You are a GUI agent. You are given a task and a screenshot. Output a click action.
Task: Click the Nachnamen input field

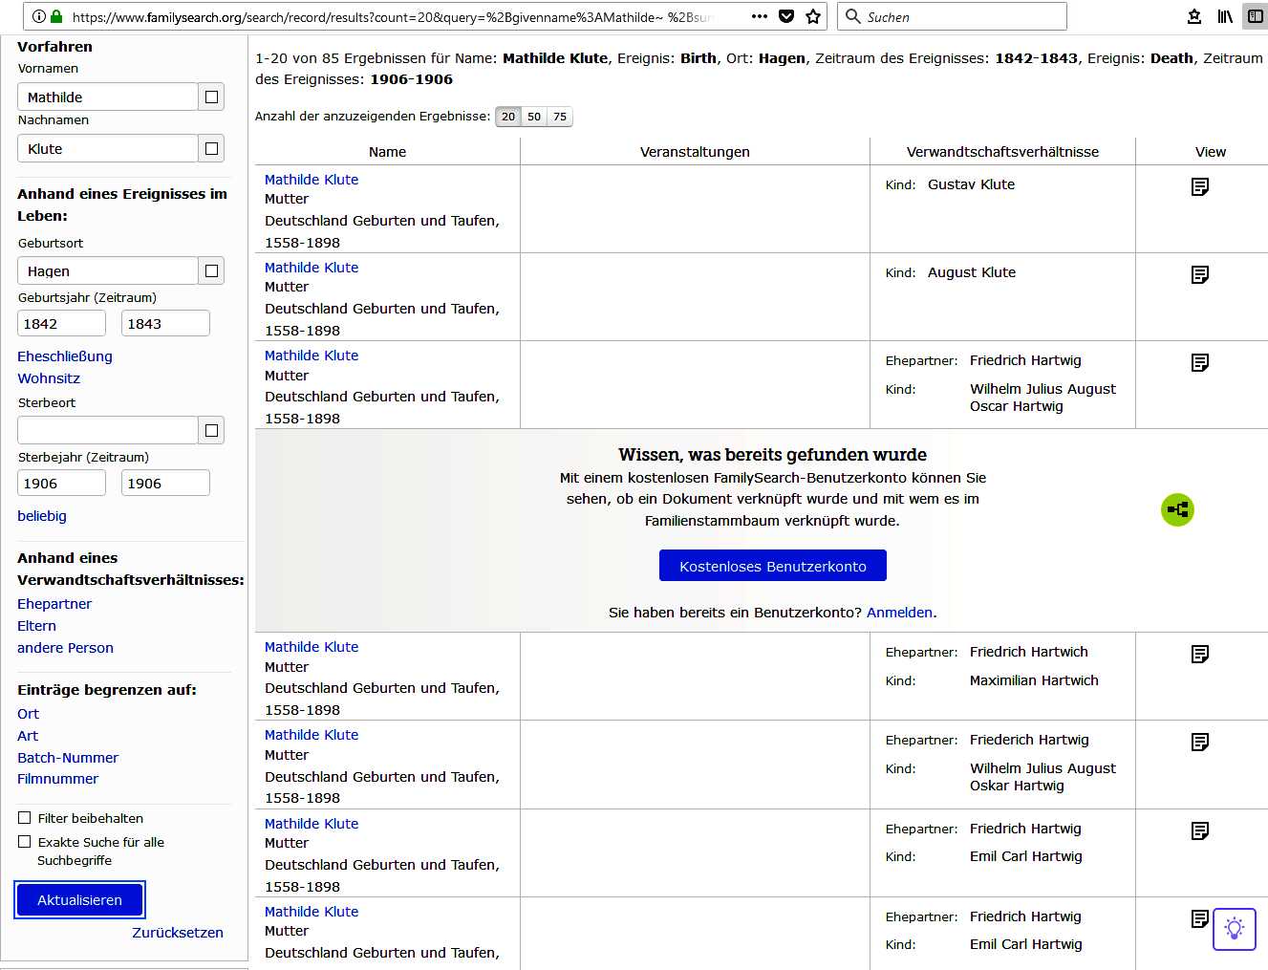pos(108,148)
